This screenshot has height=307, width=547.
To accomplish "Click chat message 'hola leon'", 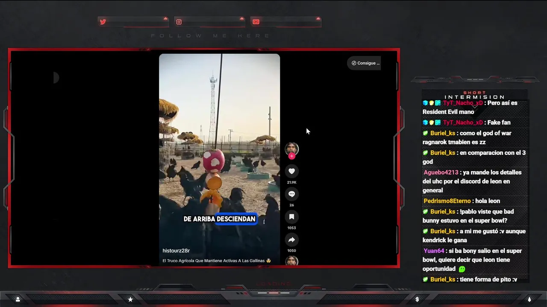I will (x=487, y=201).
